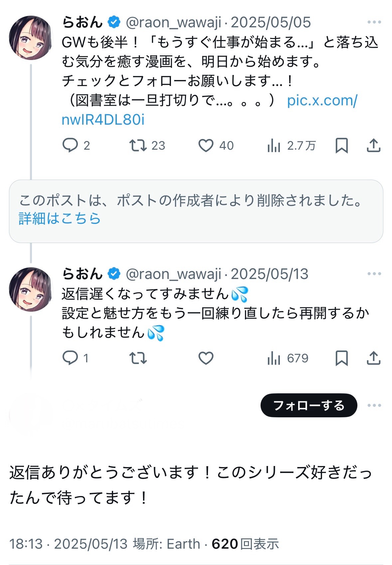The width and height of the screenshot is (392, 565).
Task: Repost the May 5 post with 23 reposts
Action: (x=138, y=145)
